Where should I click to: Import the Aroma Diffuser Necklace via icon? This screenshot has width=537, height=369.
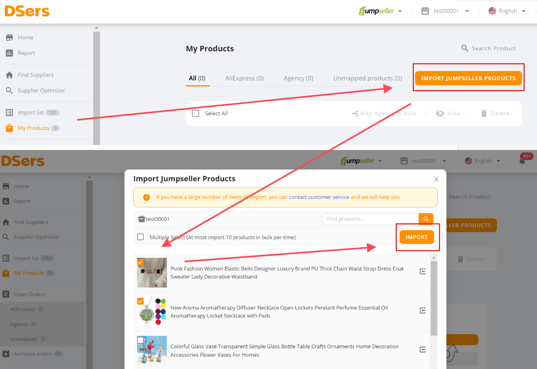(x=423, y=311)
